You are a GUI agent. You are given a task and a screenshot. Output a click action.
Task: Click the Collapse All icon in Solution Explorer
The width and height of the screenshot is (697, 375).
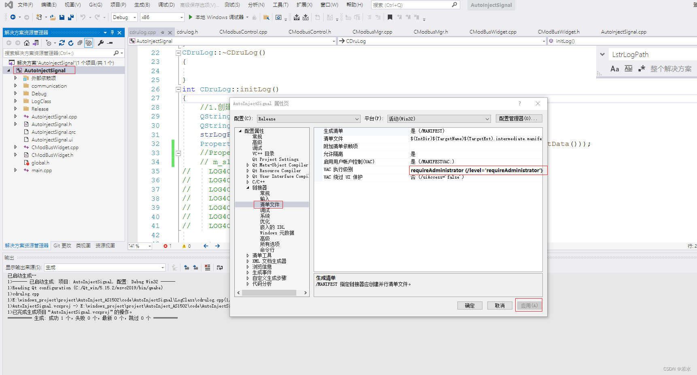[x=80, y=43]
